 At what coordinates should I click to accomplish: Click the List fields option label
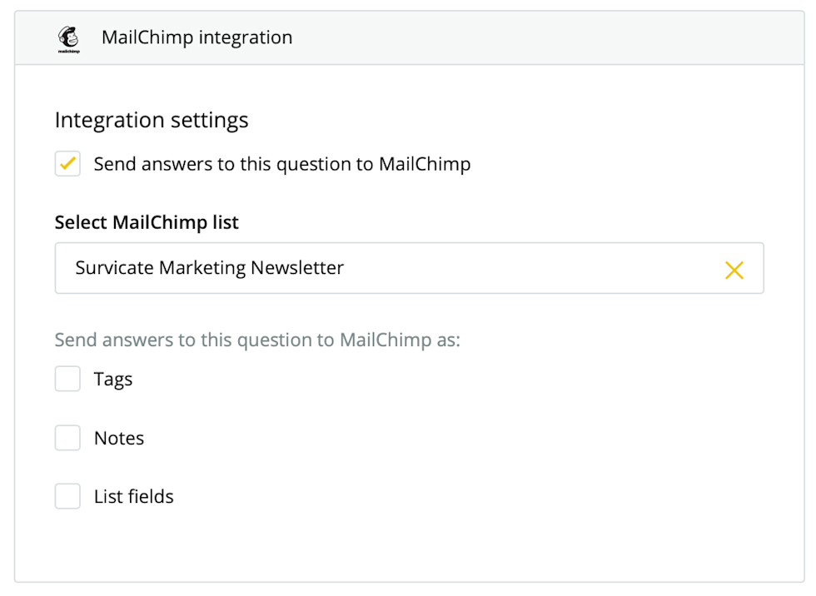[133, 497]
